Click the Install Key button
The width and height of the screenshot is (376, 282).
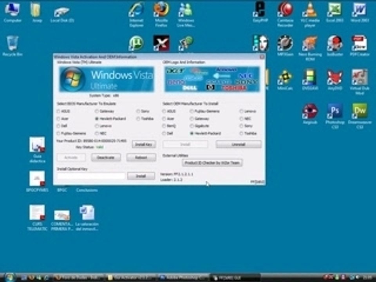(x=144, y=145)
